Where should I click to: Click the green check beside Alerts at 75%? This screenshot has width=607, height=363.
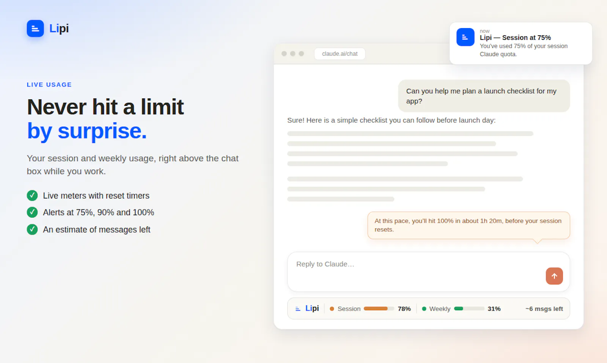[32, 212]
